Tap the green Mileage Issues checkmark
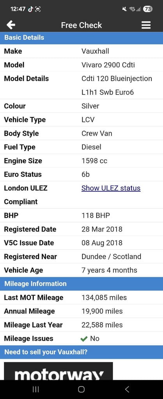The height and width of the screenshot is (399, 163). (x=83, y=339)
